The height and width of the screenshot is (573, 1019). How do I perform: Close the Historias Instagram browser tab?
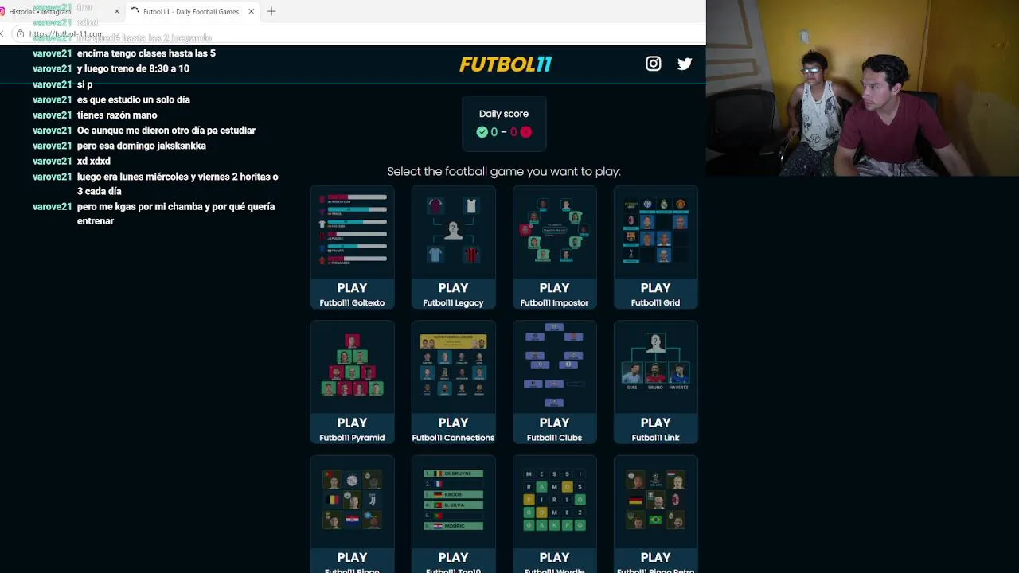point(117,11)
